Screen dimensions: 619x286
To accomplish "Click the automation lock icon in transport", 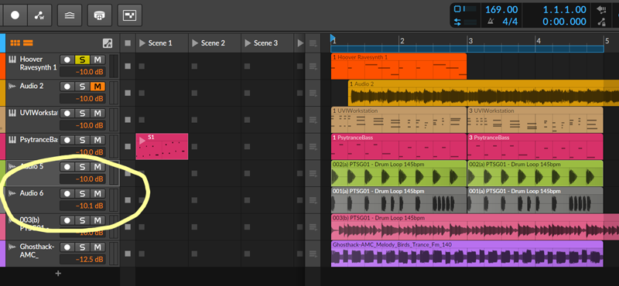I will click(x=602, y=22).
